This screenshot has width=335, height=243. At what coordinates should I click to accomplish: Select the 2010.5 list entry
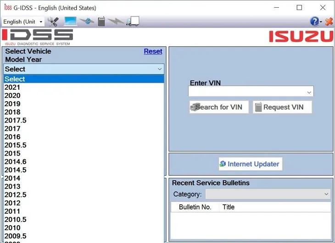[84, 220]
